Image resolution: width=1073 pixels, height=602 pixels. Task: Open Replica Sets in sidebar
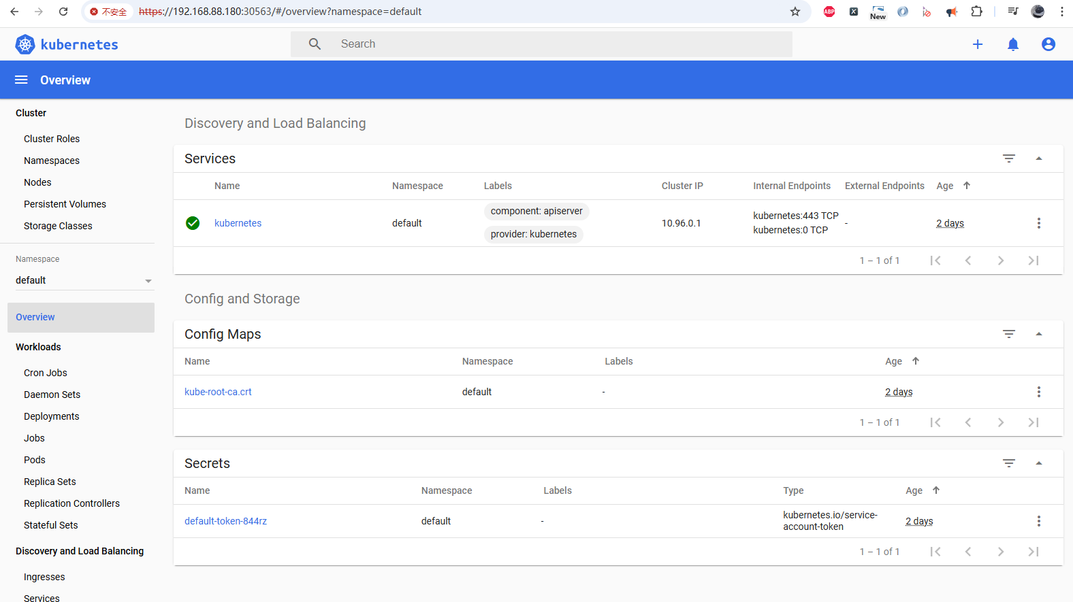50,482
